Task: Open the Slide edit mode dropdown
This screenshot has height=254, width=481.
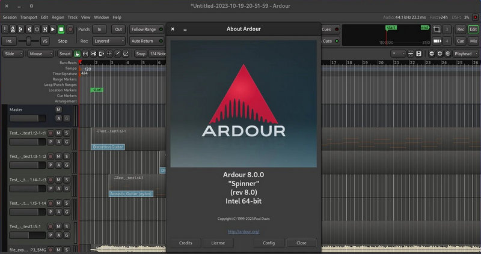Action: tap(13, 53)
